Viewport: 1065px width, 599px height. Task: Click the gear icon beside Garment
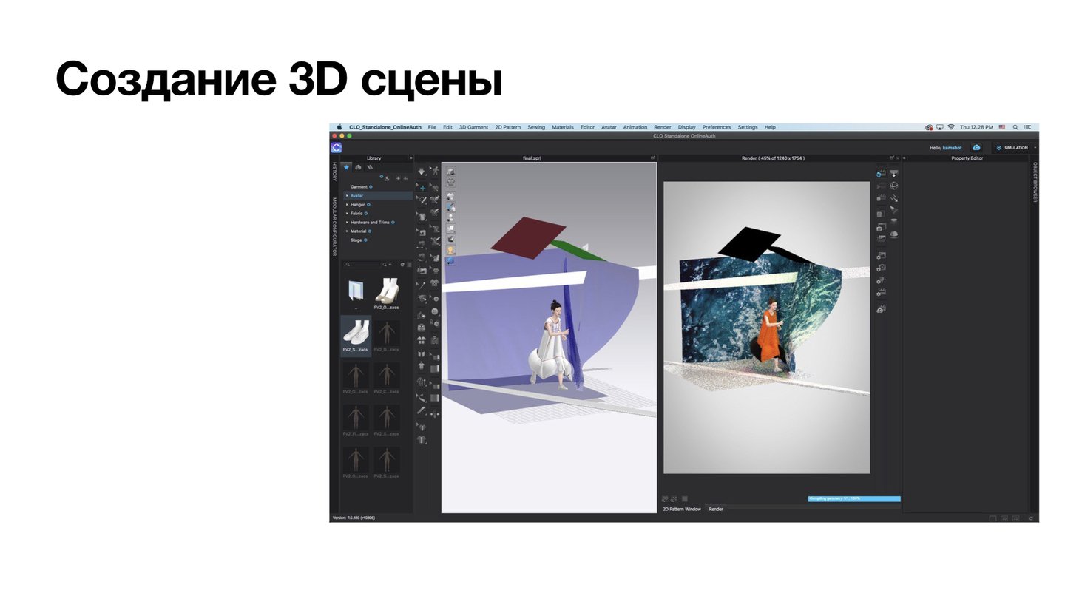click(x=371, y=187)
